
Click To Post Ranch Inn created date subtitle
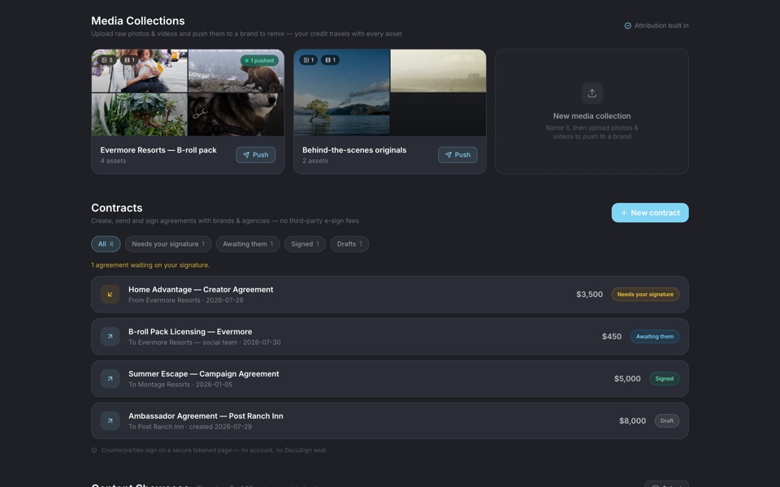point(190,427)
